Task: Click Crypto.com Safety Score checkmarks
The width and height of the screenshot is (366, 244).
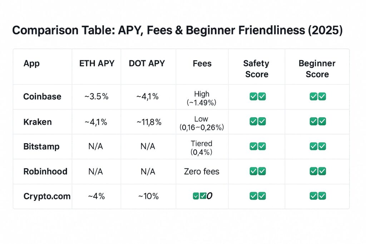Action: pos(258,196)
